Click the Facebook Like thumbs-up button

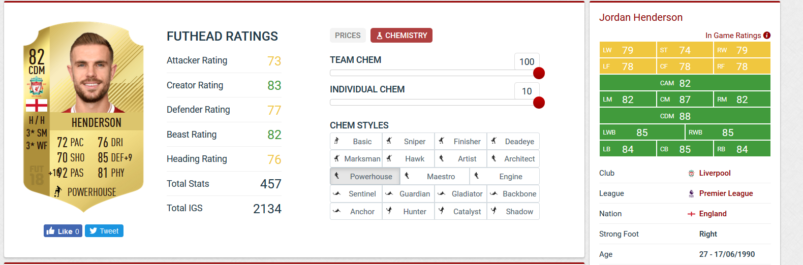[x=63, y=231]
